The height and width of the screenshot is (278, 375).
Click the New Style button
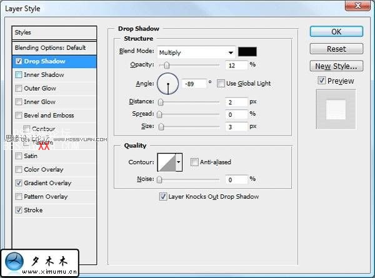(336, 66)
